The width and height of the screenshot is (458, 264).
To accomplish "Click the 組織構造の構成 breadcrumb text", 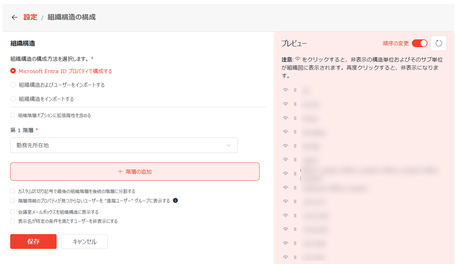I will coord(71,17).
